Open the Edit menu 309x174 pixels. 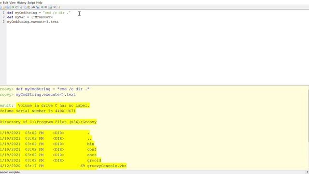[x=5, y=2]
